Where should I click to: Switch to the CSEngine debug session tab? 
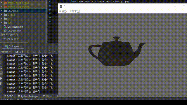pyautogui.click(x=13, y=46)
